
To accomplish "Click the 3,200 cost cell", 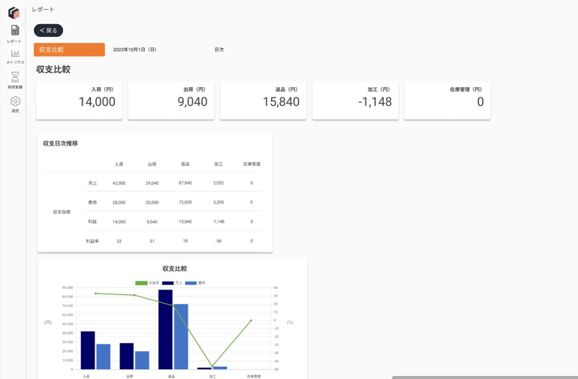I will 218,203.
